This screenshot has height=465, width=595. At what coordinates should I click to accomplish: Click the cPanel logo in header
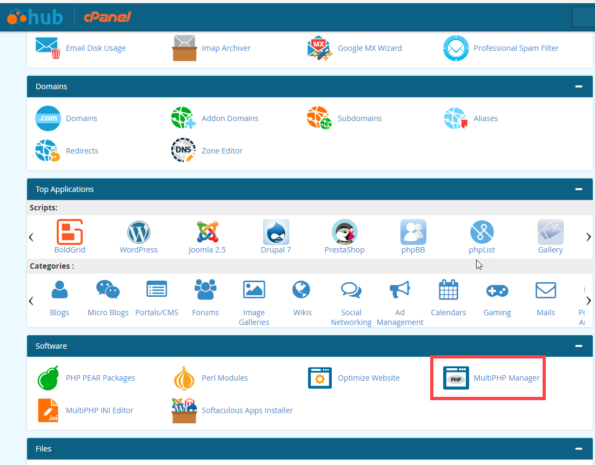(x=108, y=17)
